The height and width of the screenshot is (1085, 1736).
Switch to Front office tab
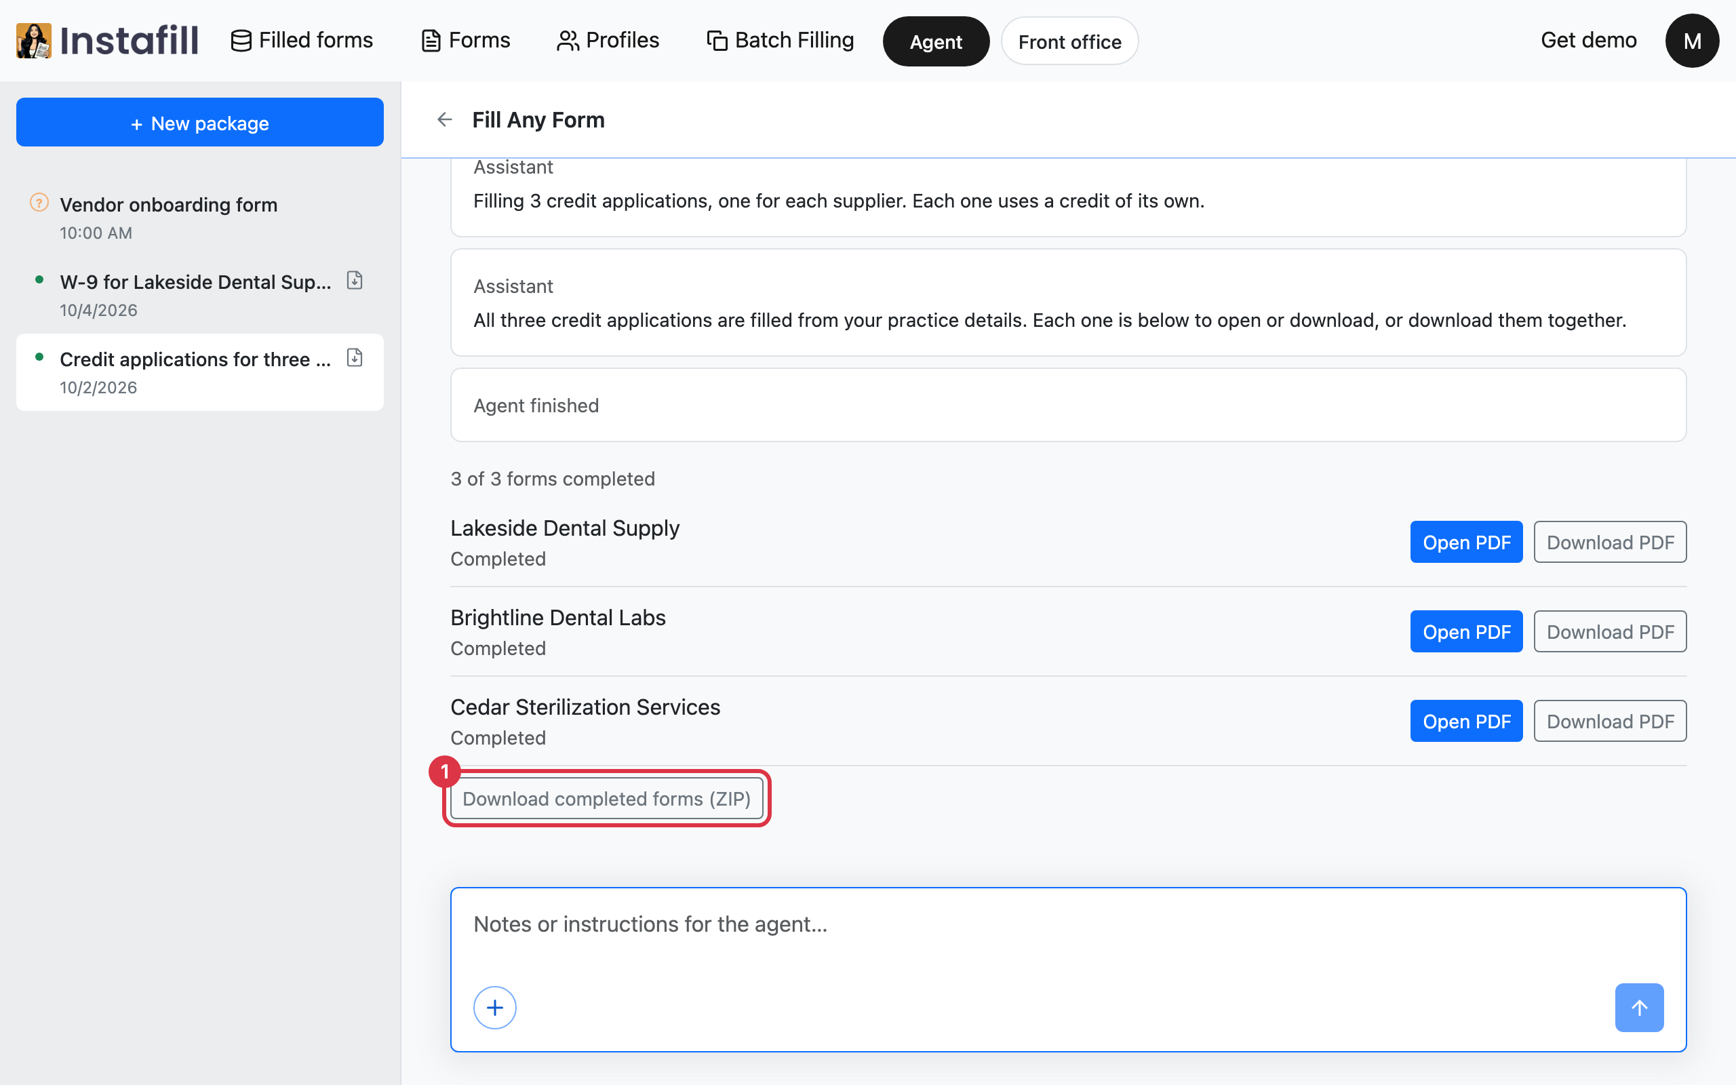coord(1069,41)
